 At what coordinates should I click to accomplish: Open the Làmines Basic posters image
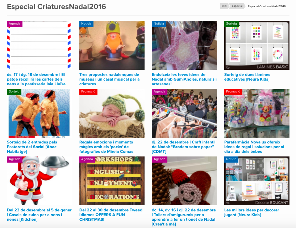pyautogui.click(x=257, y=45)
